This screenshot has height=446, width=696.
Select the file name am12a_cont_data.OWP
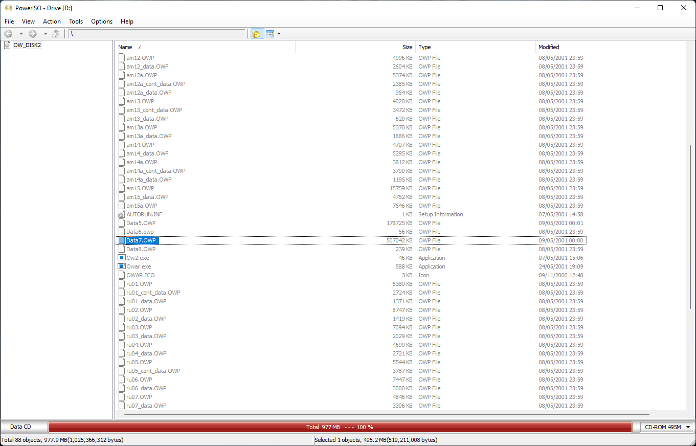[156, 84]
